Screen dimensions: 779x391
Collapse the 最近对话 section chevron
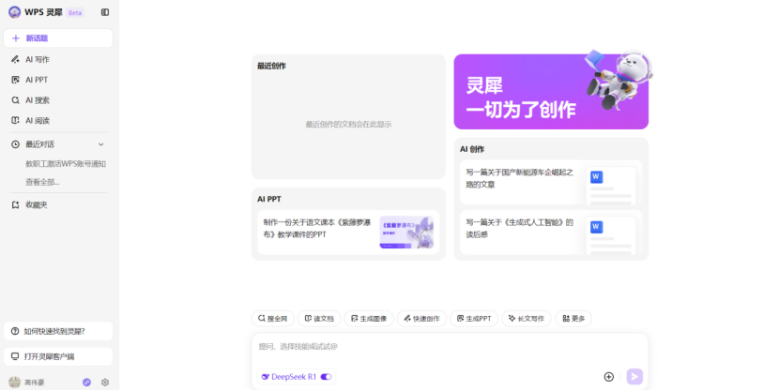(100, 144)
